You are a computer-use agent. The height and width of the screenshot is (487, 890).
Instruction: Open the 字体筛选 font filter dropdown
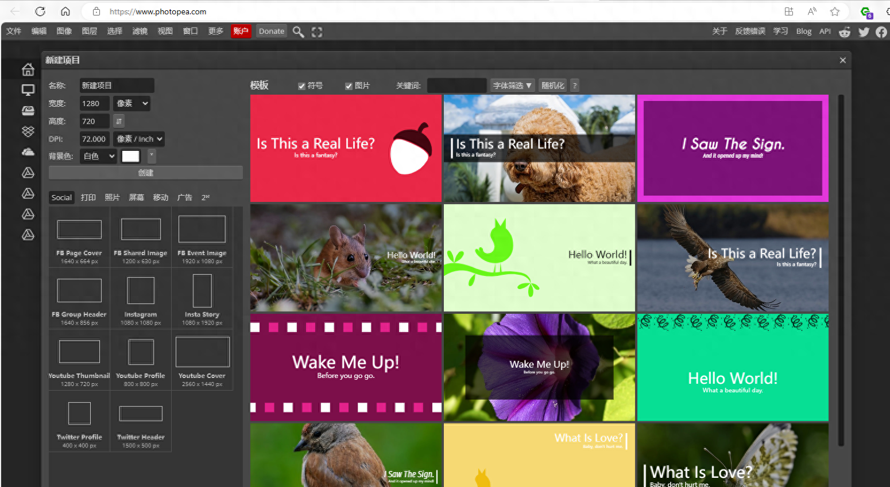512,85
